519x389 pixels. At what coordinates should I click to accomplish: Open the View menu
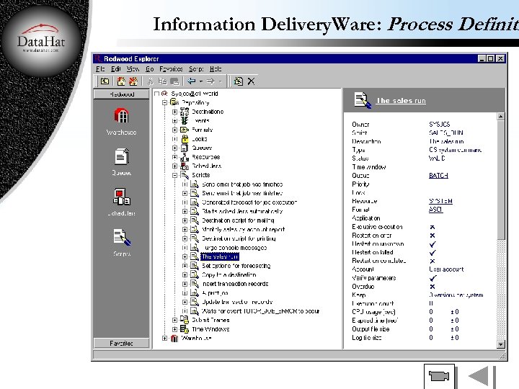[x=133, y=69]
